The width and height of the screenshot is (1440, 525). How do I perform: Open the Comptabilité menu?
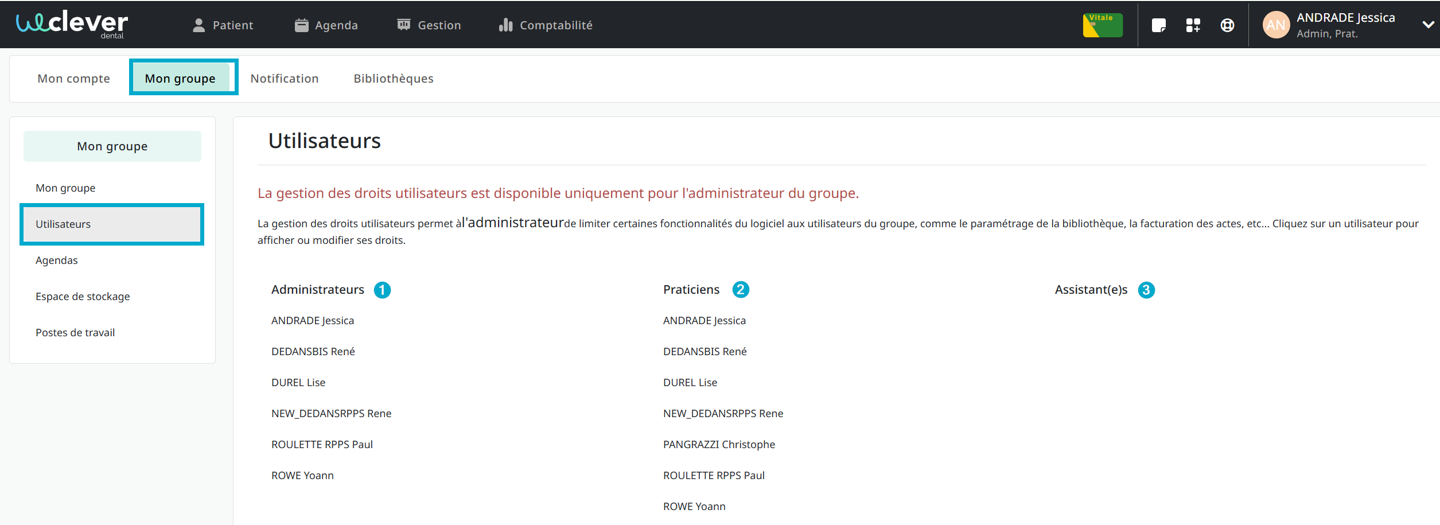tap(546, 25)
